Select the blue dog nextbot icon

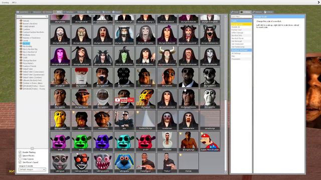(124, 162)
